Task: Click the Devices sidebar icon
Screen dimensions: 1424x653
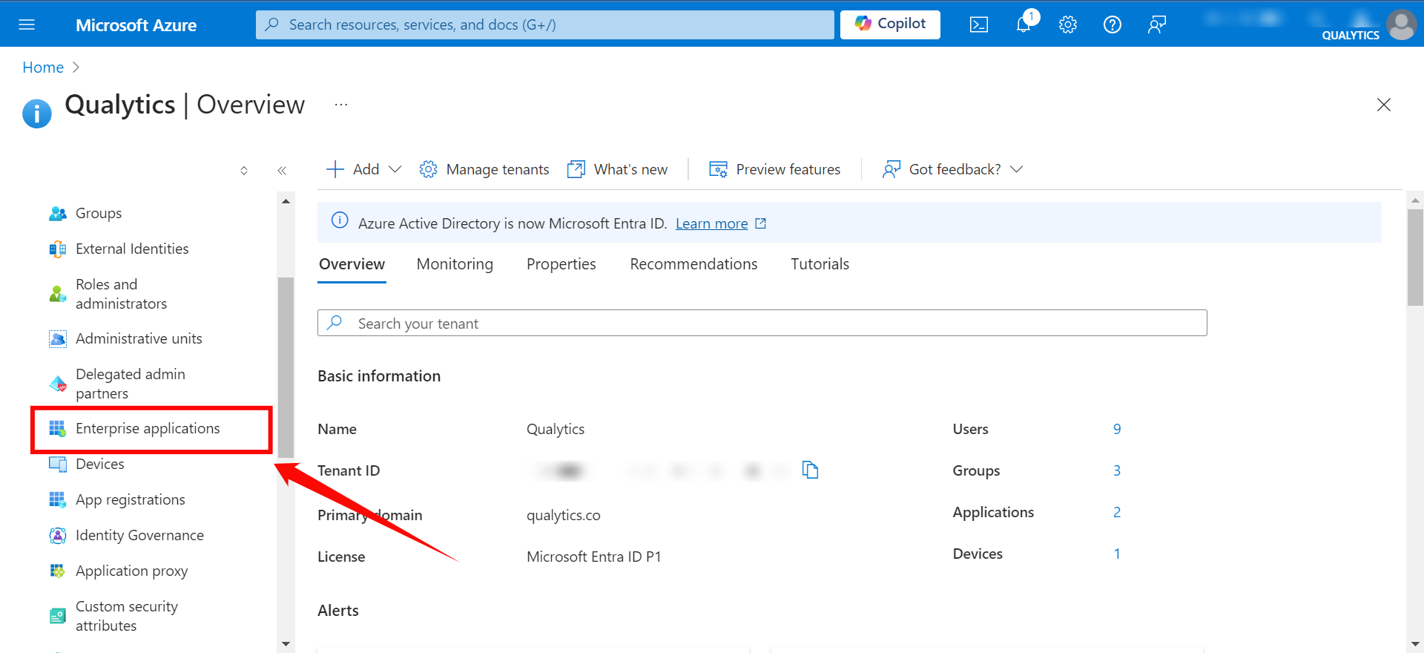Action: (x=58, y=465)
